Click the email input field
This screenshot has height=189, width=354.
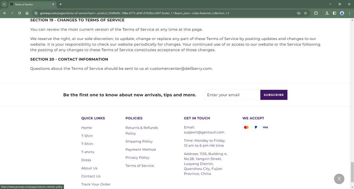point(232,95)
